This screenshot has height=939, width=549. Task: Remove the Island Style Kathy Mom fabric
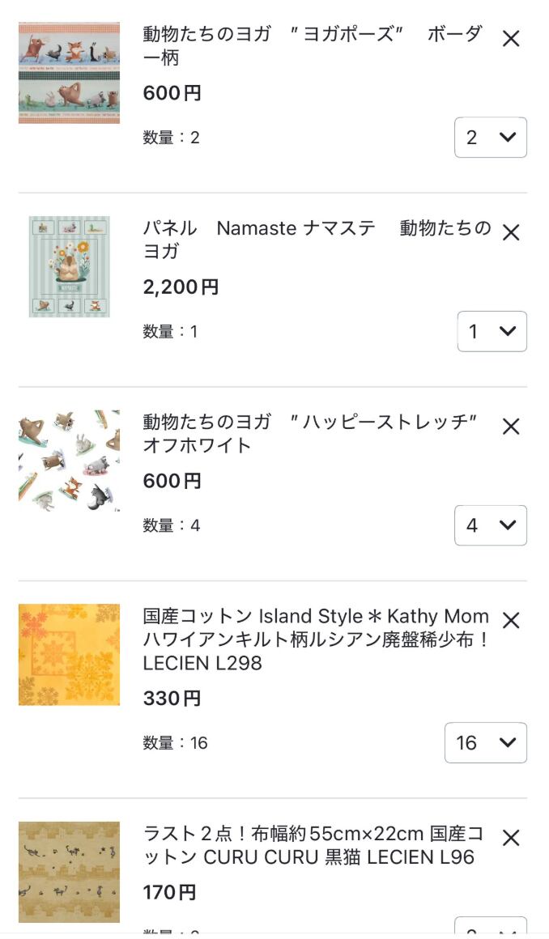pos(511,621)
